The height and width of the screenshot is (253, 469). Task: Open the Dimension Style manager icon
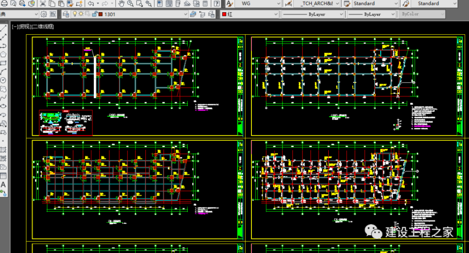tap(288, 4)
